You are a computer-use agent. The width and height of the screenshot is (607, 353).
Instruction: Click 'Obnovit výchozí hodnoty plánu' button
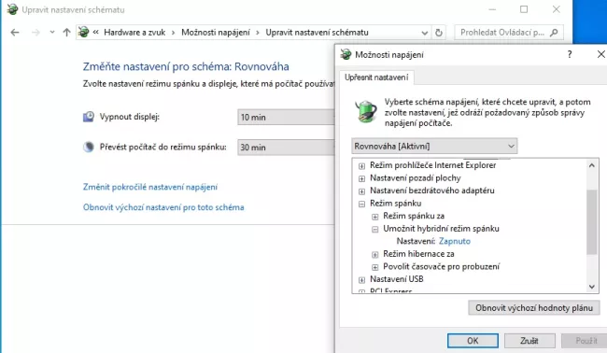(x=534, y=308)
